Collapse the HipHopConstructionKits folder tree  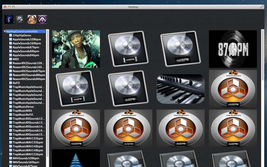tap(5, 31)
